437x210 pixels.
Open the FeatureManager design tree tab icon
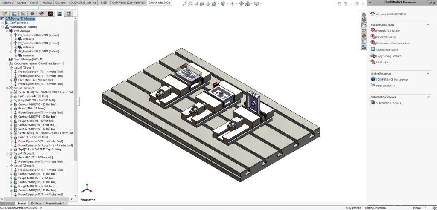(x=5, y=13)
